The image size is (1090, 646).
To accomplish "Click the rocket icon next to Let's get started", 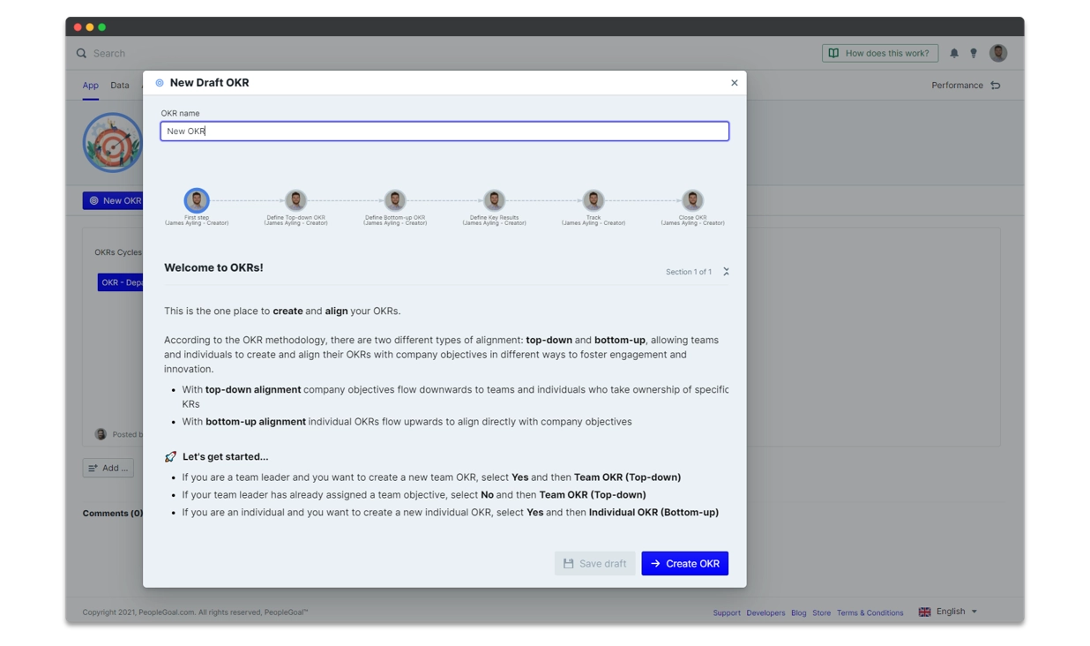I will coord(169,455).
